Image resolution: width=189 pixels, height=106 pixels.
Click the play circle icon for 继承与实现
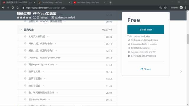click(x=25, y=71)
